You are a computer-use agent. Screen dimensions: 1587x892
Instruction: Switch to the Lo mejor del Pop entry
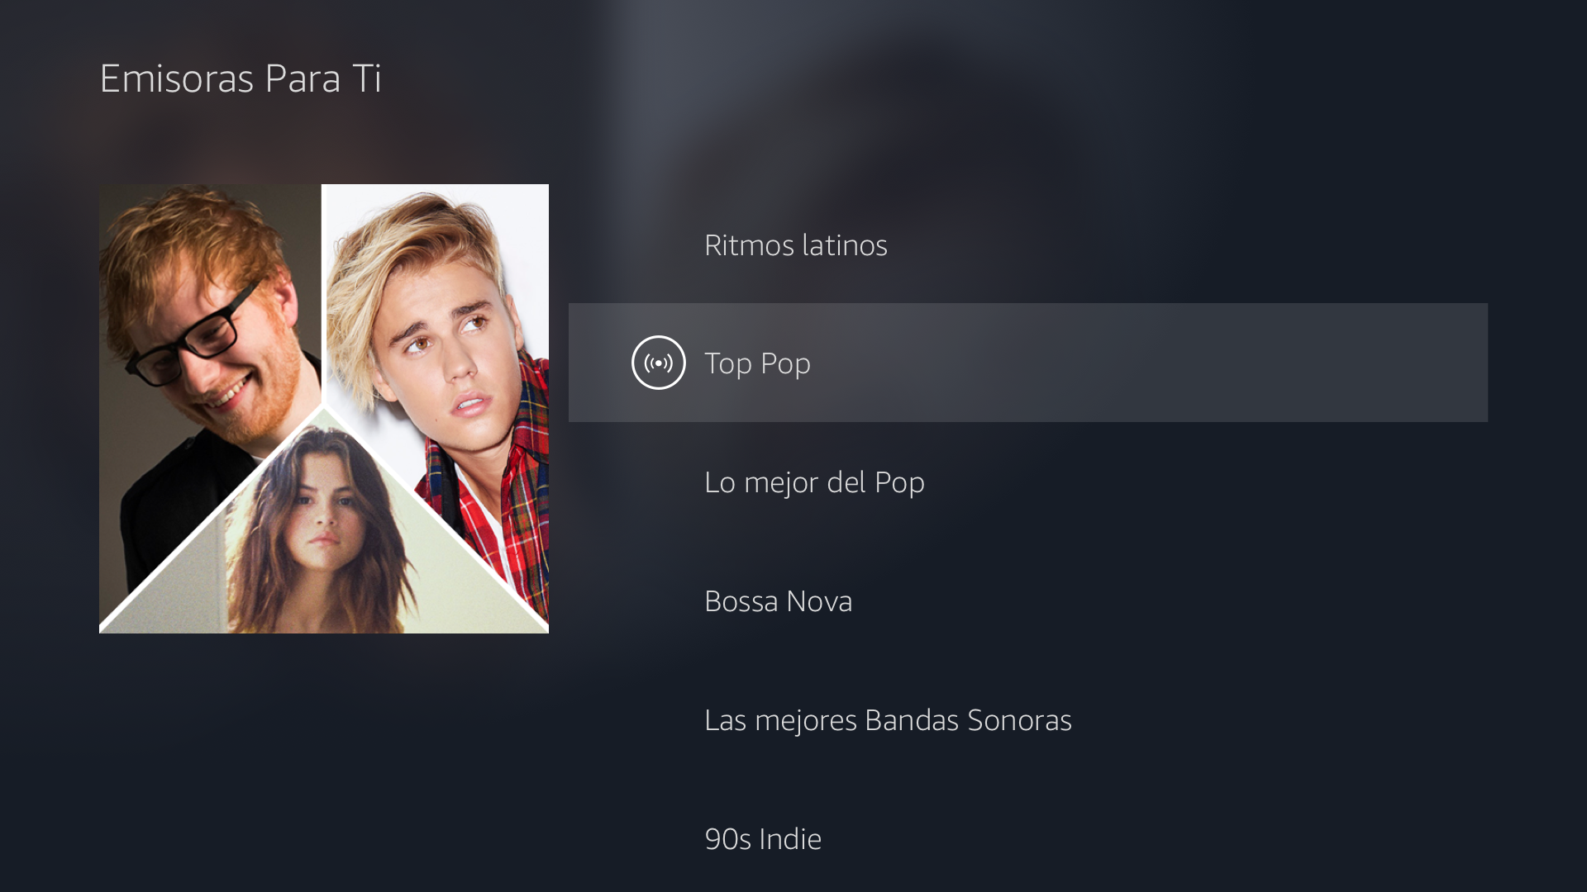(814, 482)
